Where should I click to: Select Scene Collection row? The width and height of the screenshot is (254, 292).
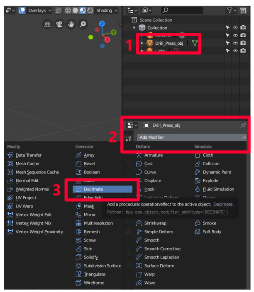pyautogui.click(x=156, y=20)
